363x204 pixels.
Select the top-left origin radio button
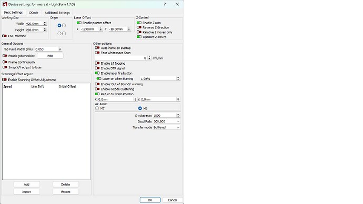59,25
